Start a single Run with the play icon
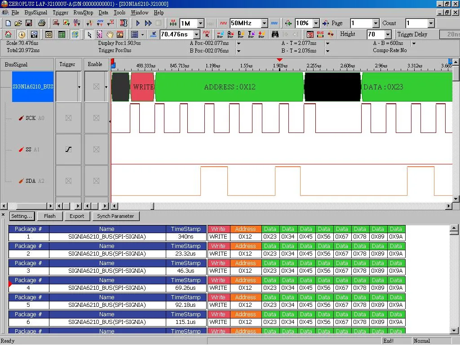The image size is (460, 345). pos(138,23)
